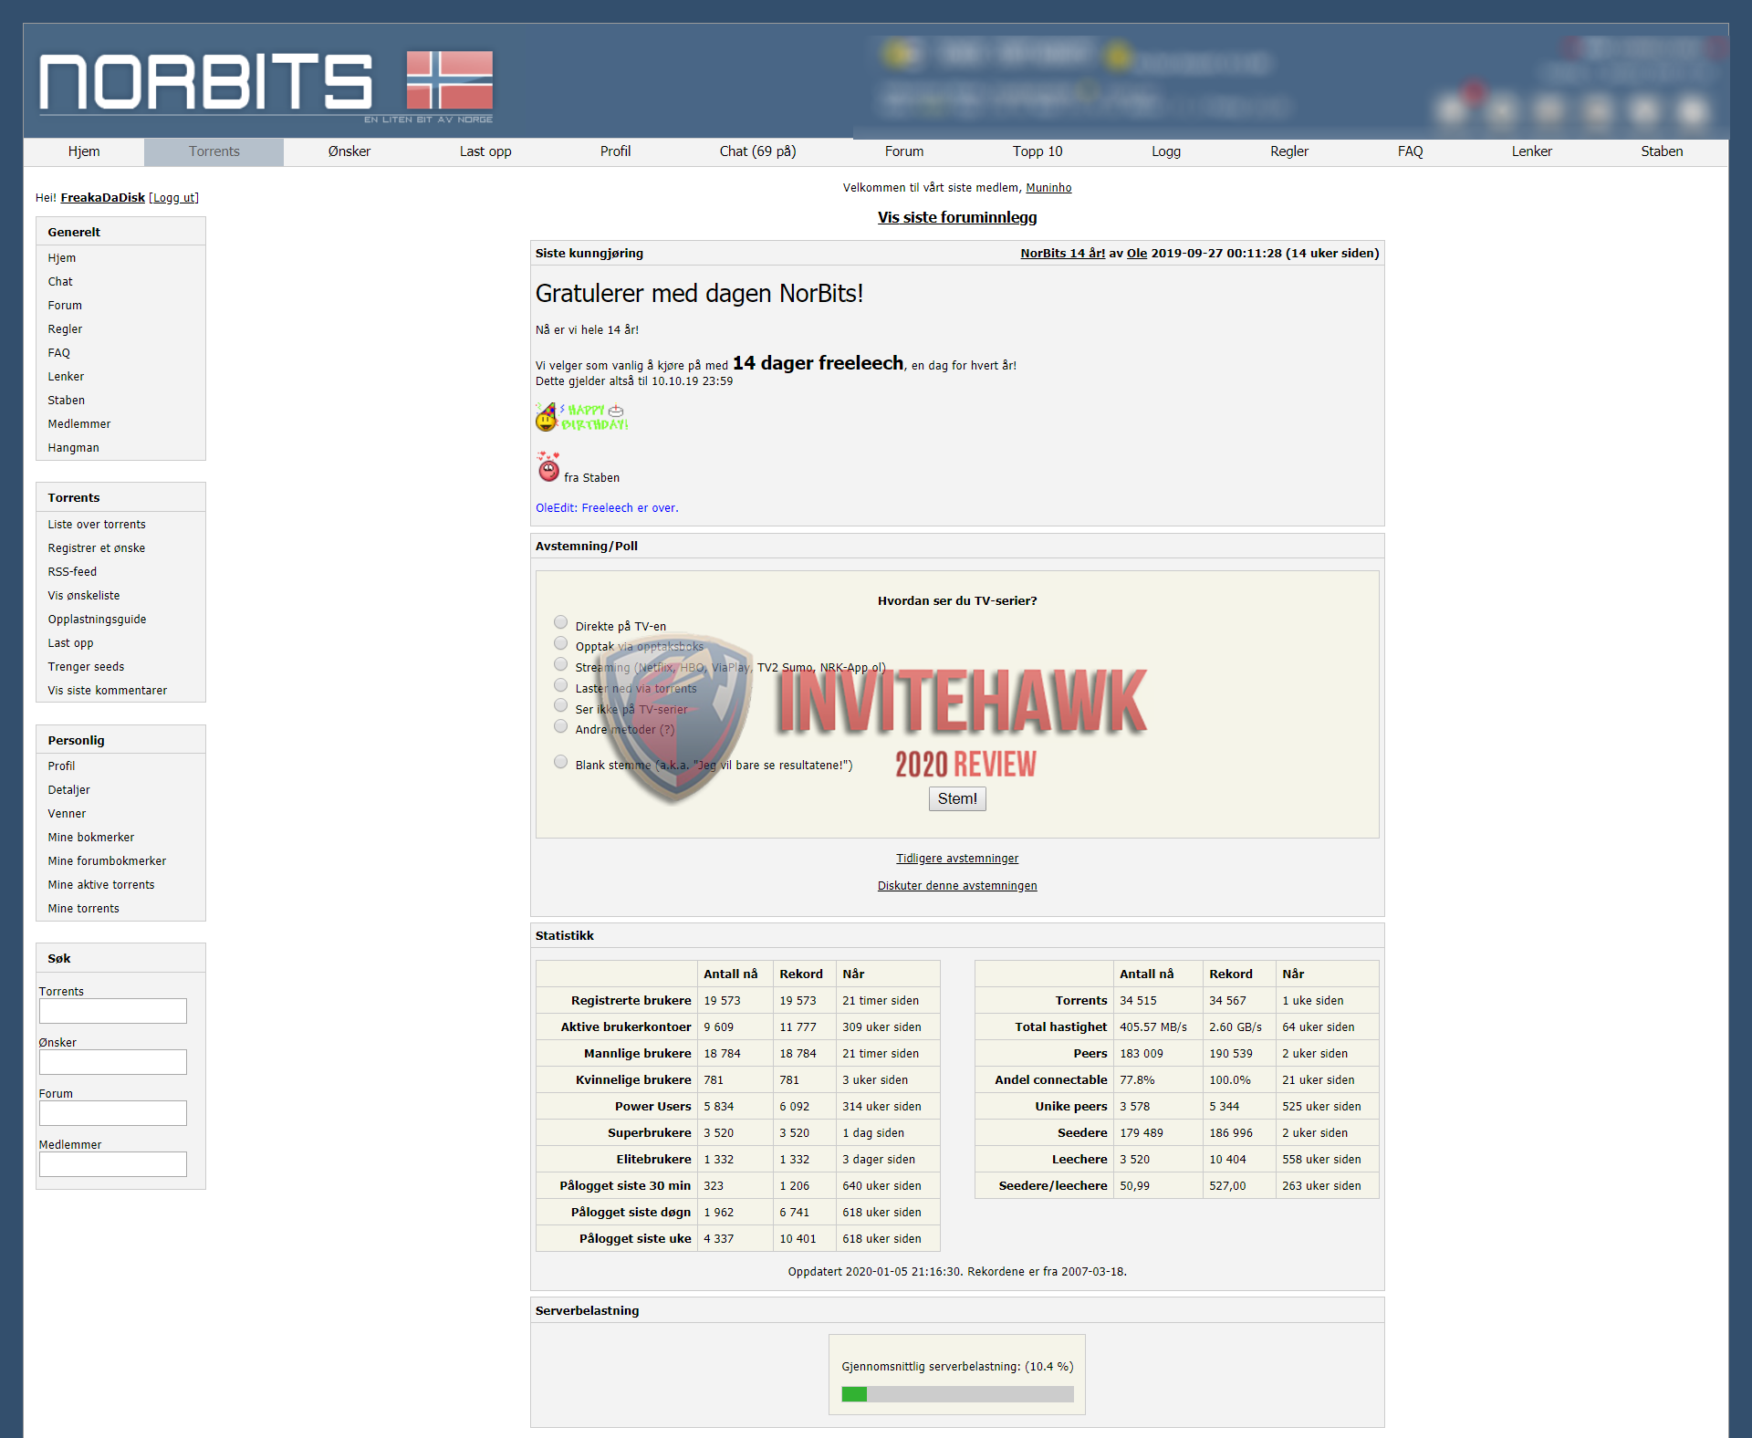This screenshot has height=1438, width=1752.
Task: Click 'Vis siste foruminnlegg' link
Action: [957, 217]
